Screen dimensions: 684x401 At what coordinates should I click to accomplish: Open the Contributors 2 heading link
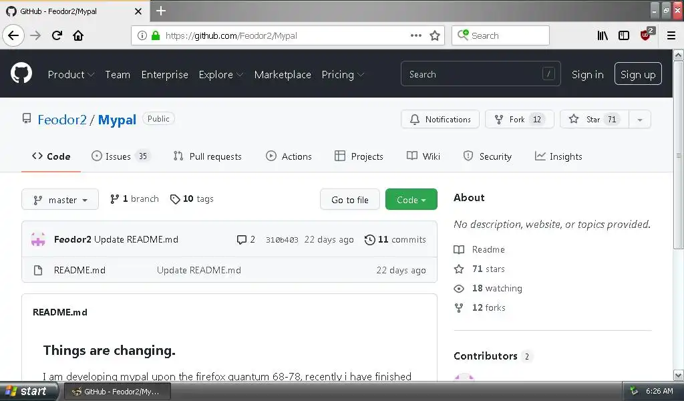tap(492, 356)
